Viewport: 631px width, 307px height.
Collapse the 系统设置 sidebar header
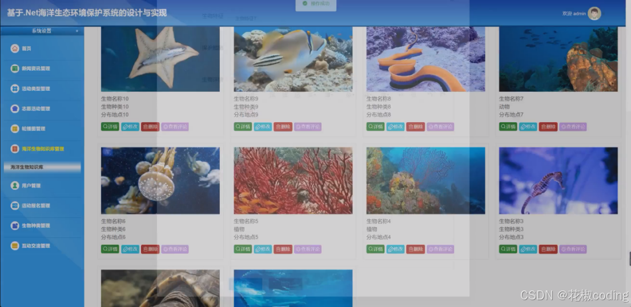coord(42,31)
